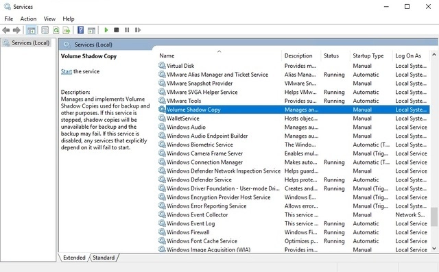The image size is (439, 272).
Task: Click the Services icon in the title bar
Action: 7,6
